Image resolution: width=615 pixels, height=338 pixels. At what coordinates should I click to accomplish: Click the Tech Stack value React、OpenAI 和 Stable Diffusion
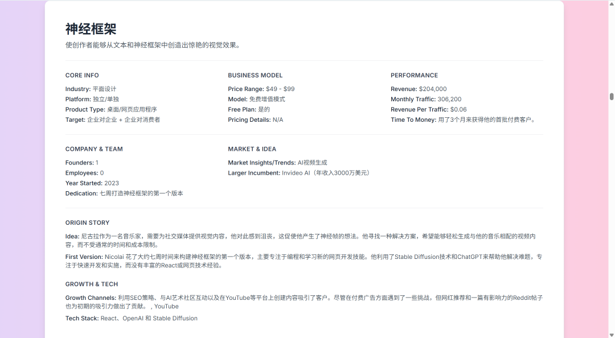pos(149,319)
